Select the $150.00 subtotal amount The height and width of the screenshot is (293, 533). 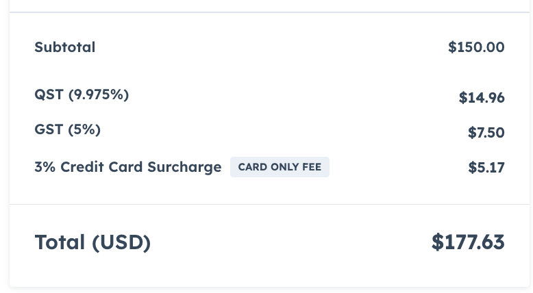[476, 47]
